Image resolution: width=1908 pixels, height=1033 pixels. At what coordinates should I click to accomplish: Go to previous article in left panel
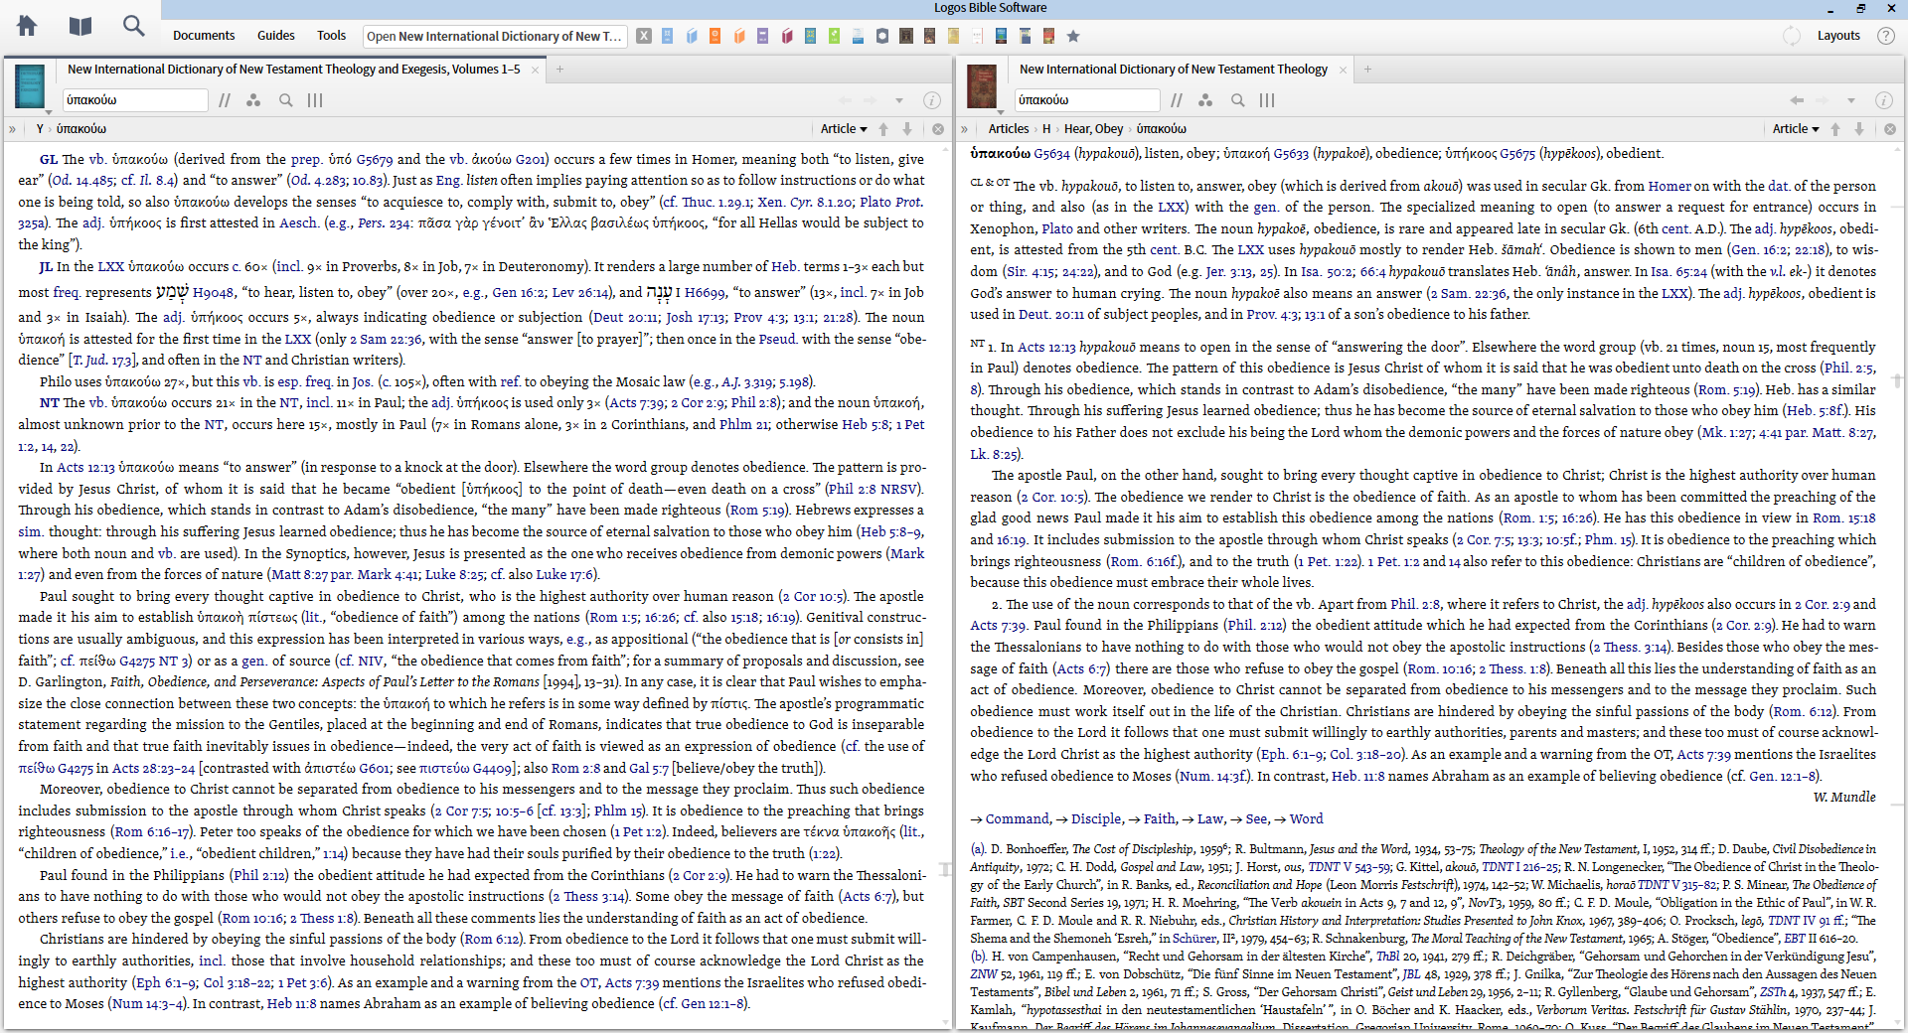pos(885,129)
